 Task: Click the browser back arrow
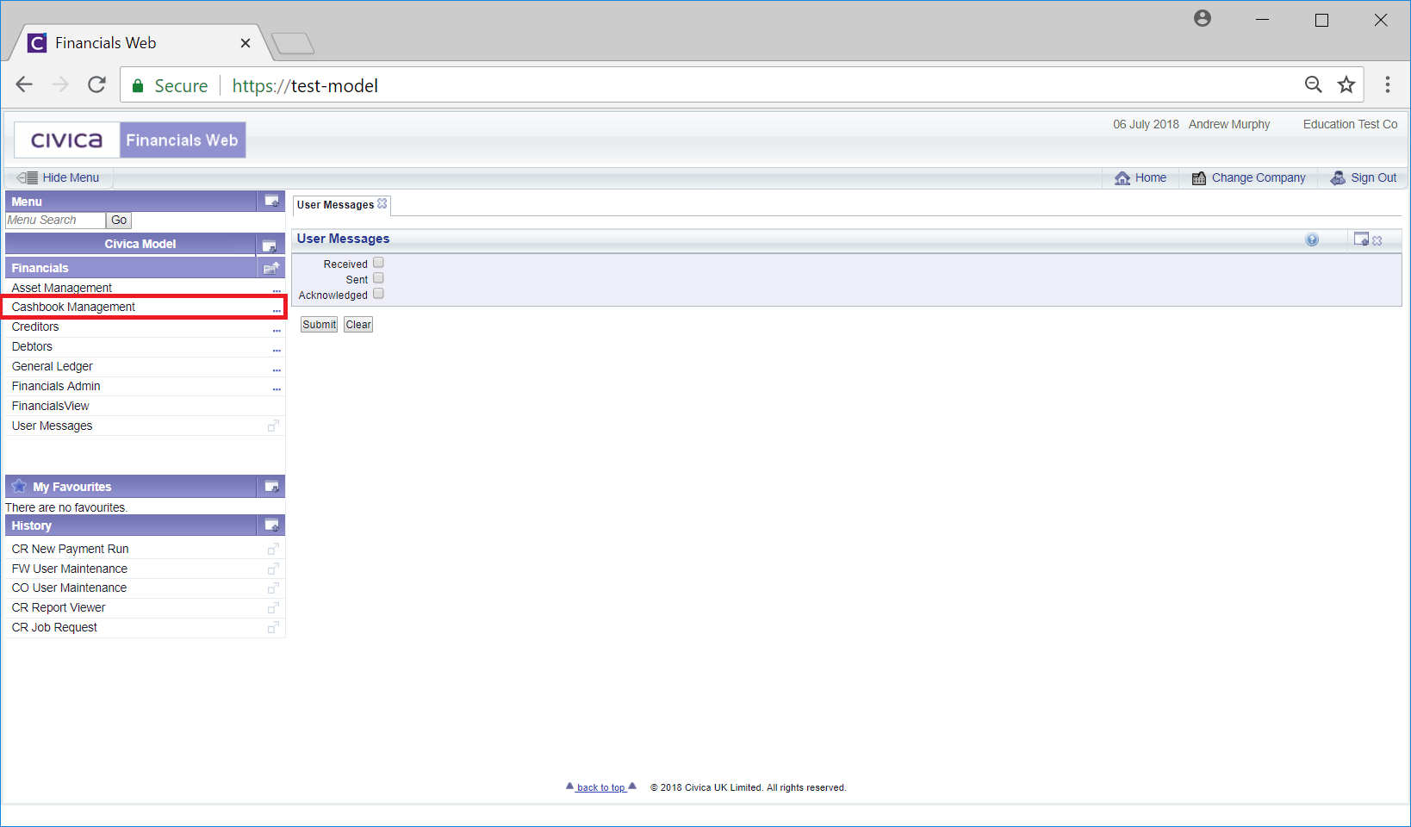(x=24, y=84)
